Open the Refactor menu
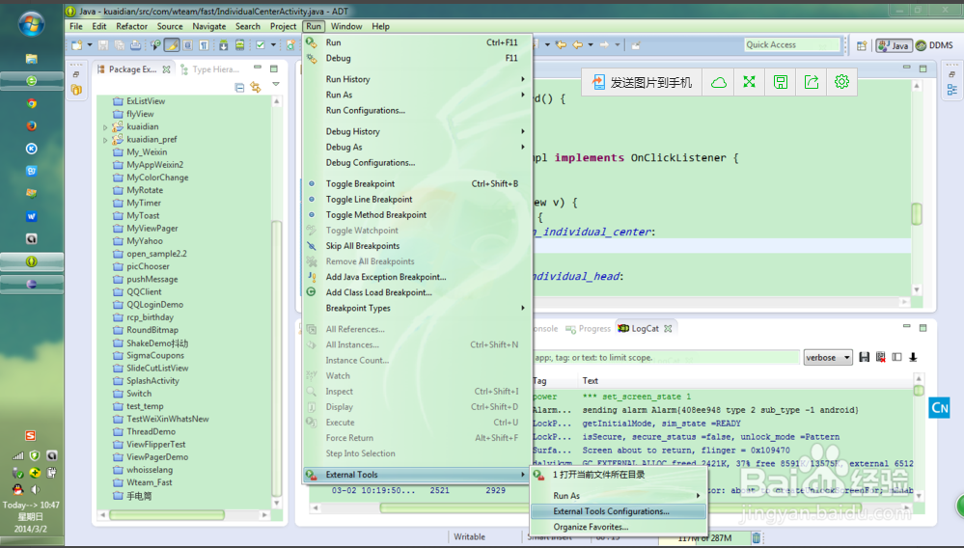The height and width of the screenshot is (548, 964). [131, 26]
